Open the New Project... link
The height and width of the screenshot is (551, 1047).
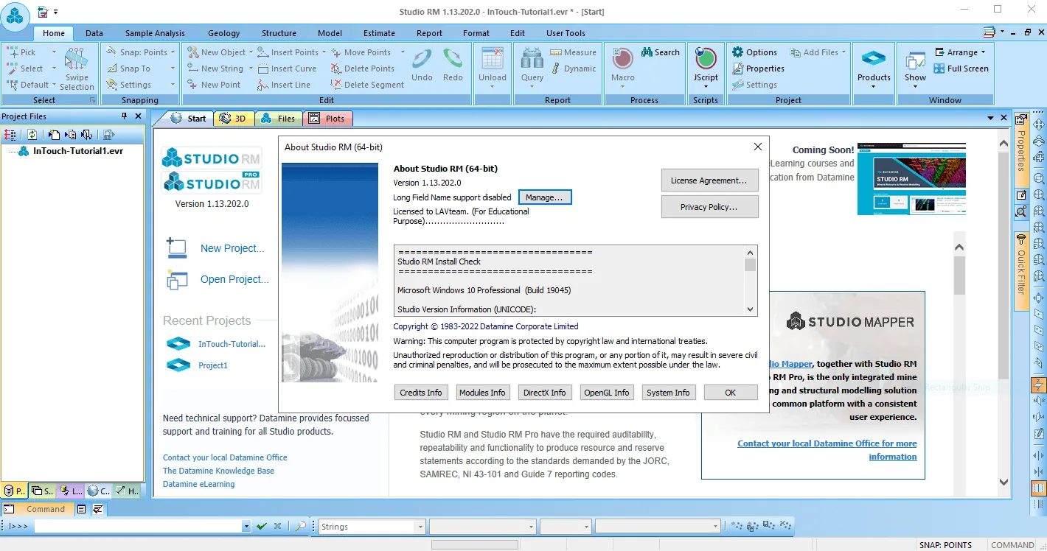point(232,248)
